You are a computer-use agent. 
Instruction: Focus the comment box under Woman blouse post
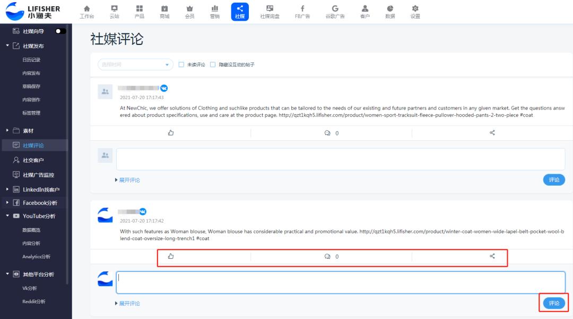click(x=341, y=282)
